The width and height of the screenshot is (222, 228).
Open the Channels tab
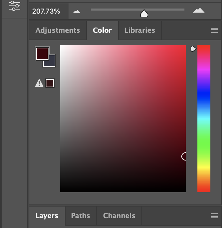[119, 216]
